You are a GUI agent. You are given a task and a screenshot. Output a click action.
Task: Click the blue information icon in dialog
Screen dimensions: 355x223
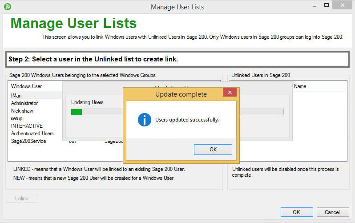[x=144, y=120]
